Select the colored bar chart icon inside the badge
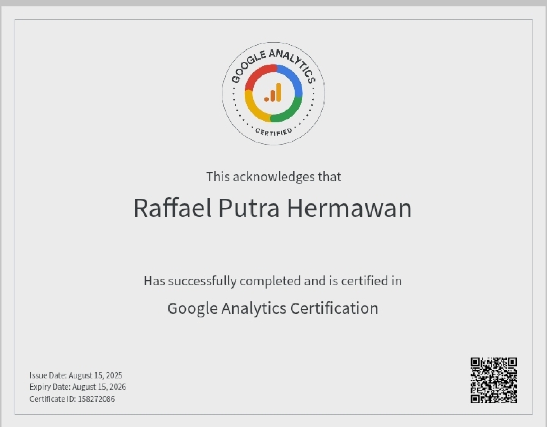 point(273,94)
